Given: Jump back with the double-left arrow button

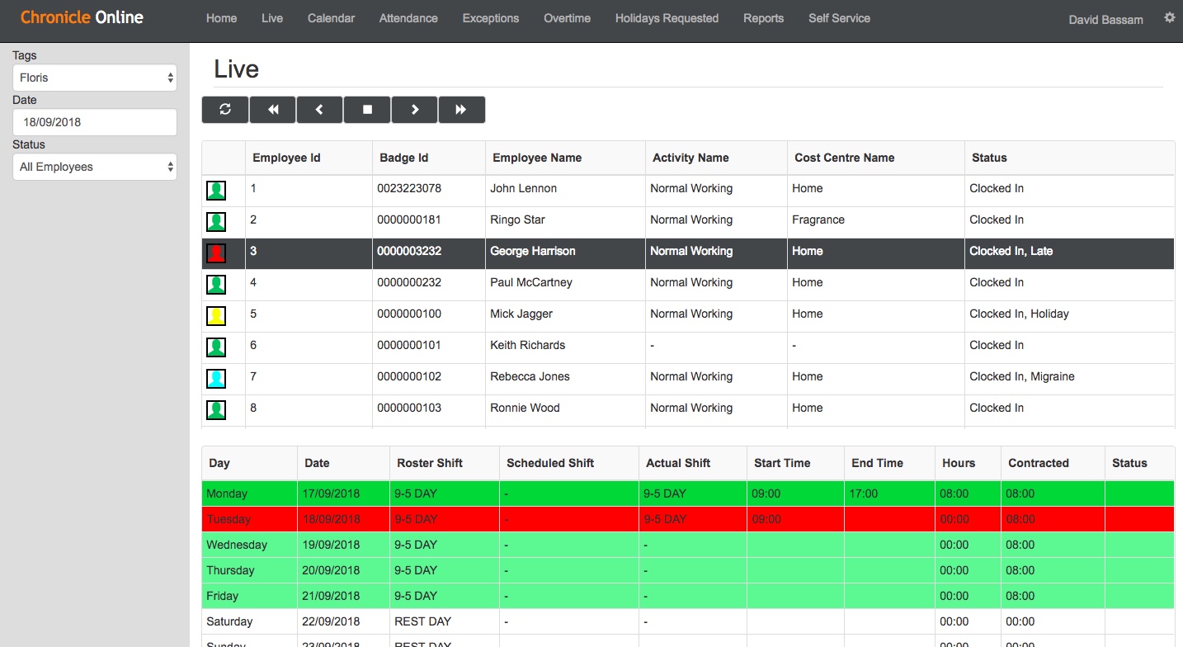Looking at the screenshot, I should (272, 110).
